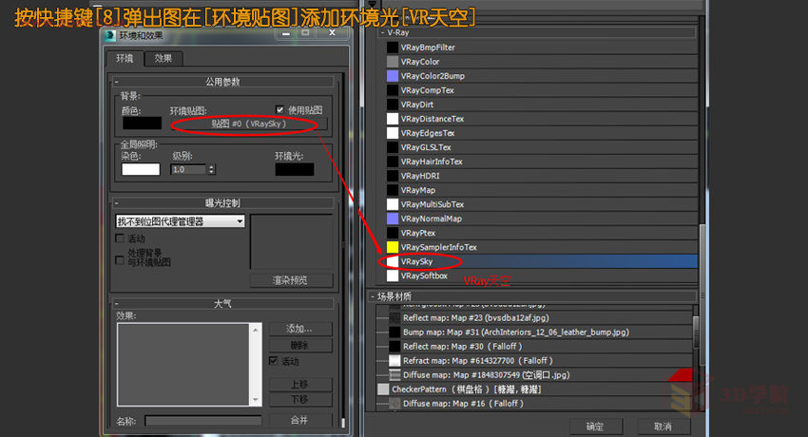Viewport: 808px width, 437px height.
Task: Select the VRayHDRI map entry
Action: pyautogui.click(x=541, y=176)
